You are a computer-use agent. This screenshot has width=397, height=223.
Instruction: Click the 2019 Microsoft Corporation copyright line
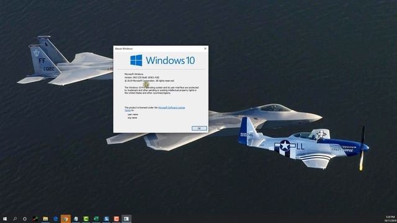pos(149,81)
